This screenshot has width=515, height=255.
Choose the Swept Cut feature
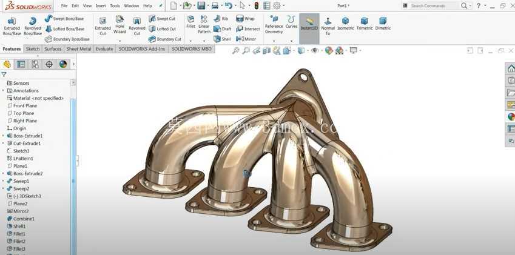tap(162, 19)
